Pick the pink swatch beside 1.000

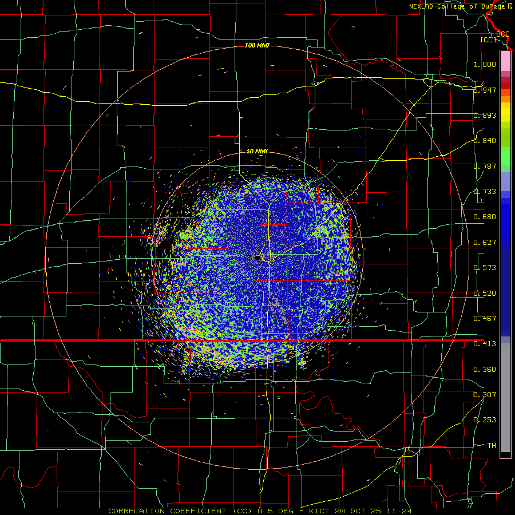click(x=505, y=61)
